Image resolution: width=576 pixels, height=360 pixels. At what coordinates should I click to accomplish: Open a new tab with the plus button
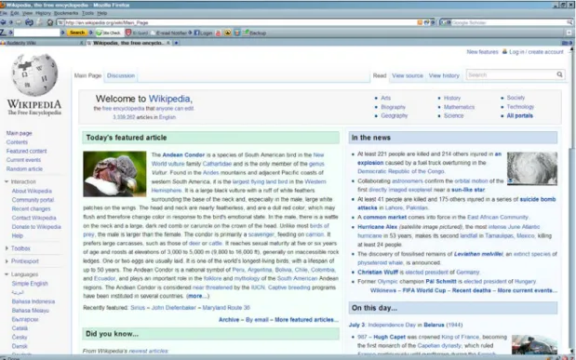tap(176, 43)
